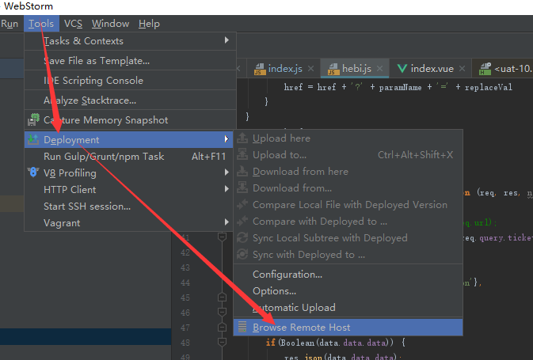Expand the Tasks & Contexts submenu arrow
This screenshot has height=360, width=533.
coord(227,40)
